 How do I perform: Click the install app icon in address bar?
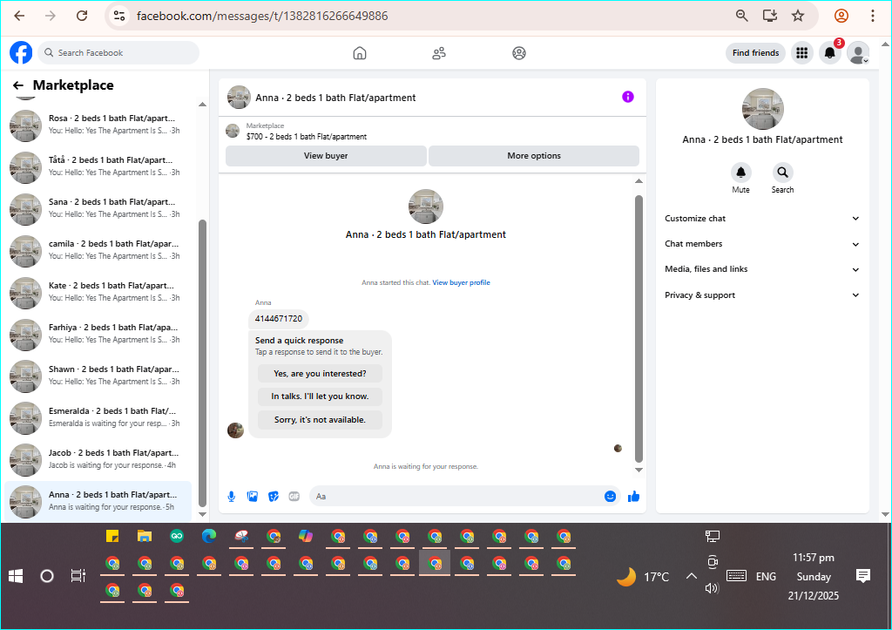tap(770, 16)
